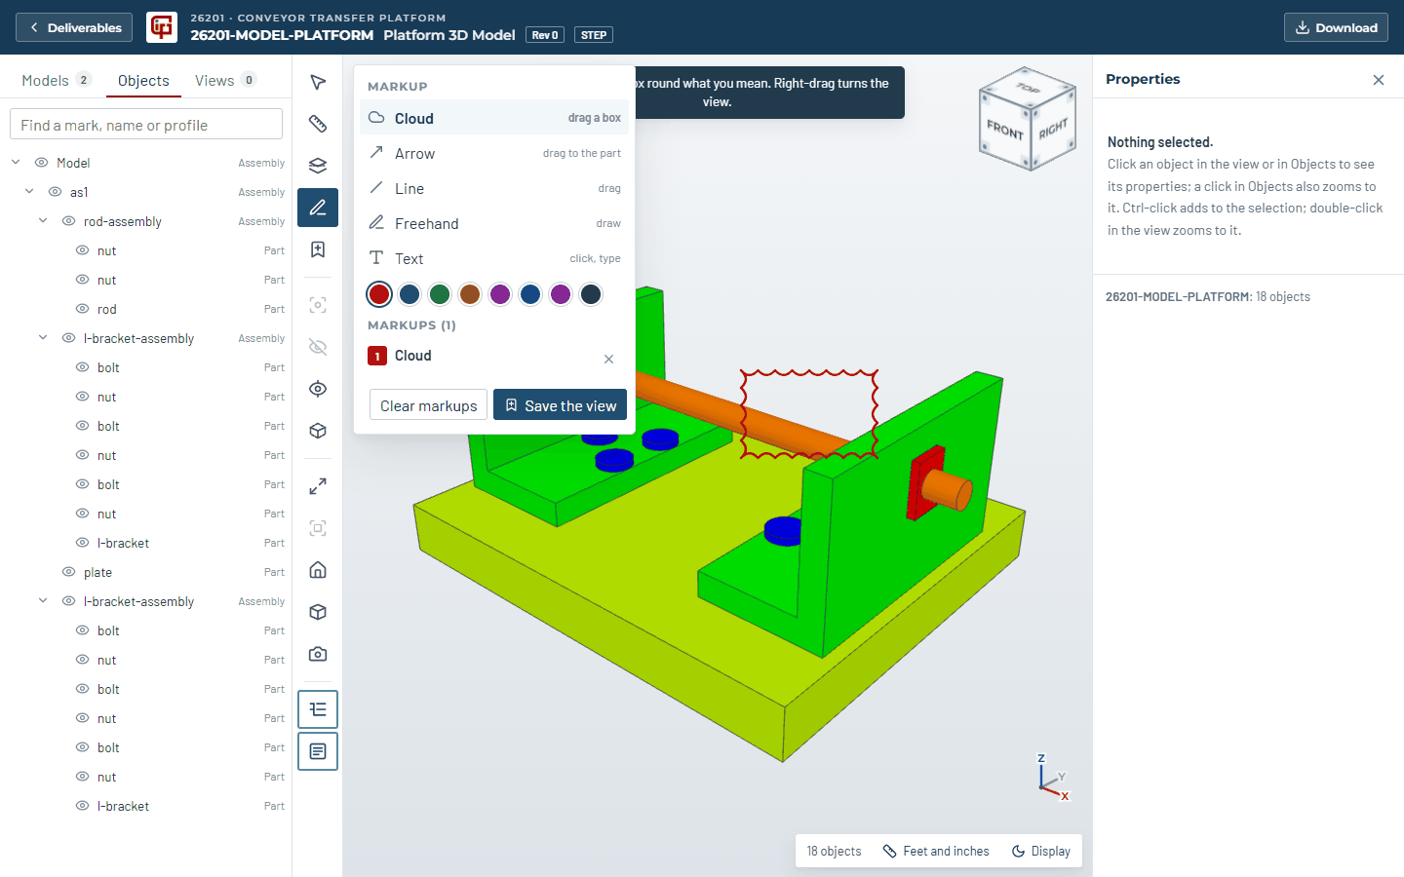Collapse the Model tree node
This screenshot has height=877, width=1404.
point(16,163)
